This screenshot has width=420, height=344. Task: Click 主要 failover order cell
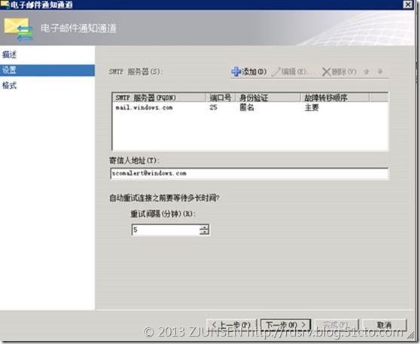(312, 108)
